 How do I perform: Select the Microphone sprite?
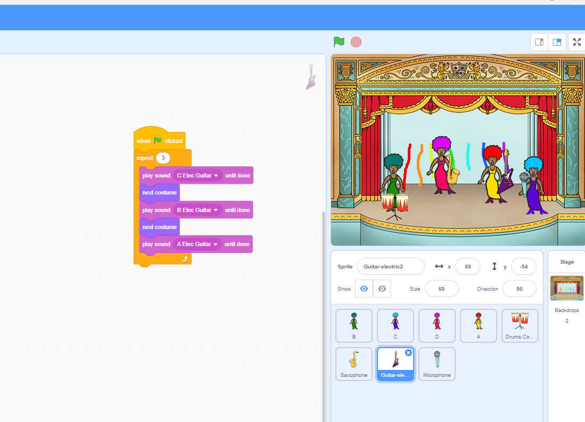click(x=437, y=364)
